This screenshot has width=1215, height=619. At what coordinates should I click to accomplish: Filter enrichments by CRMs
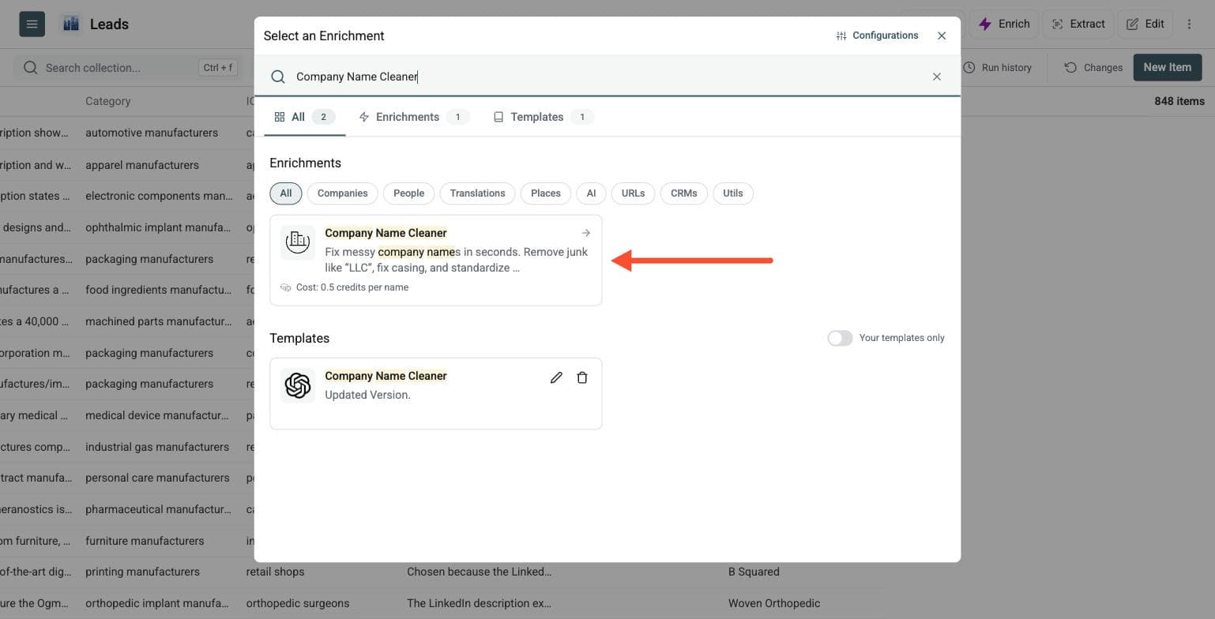pyautogui.click(x=683, y=193)
